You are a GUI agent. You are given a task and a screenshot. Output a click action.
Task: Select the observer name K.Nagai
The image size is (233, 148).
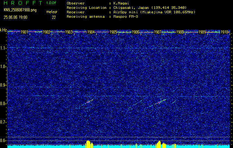(x=120, y=3)
